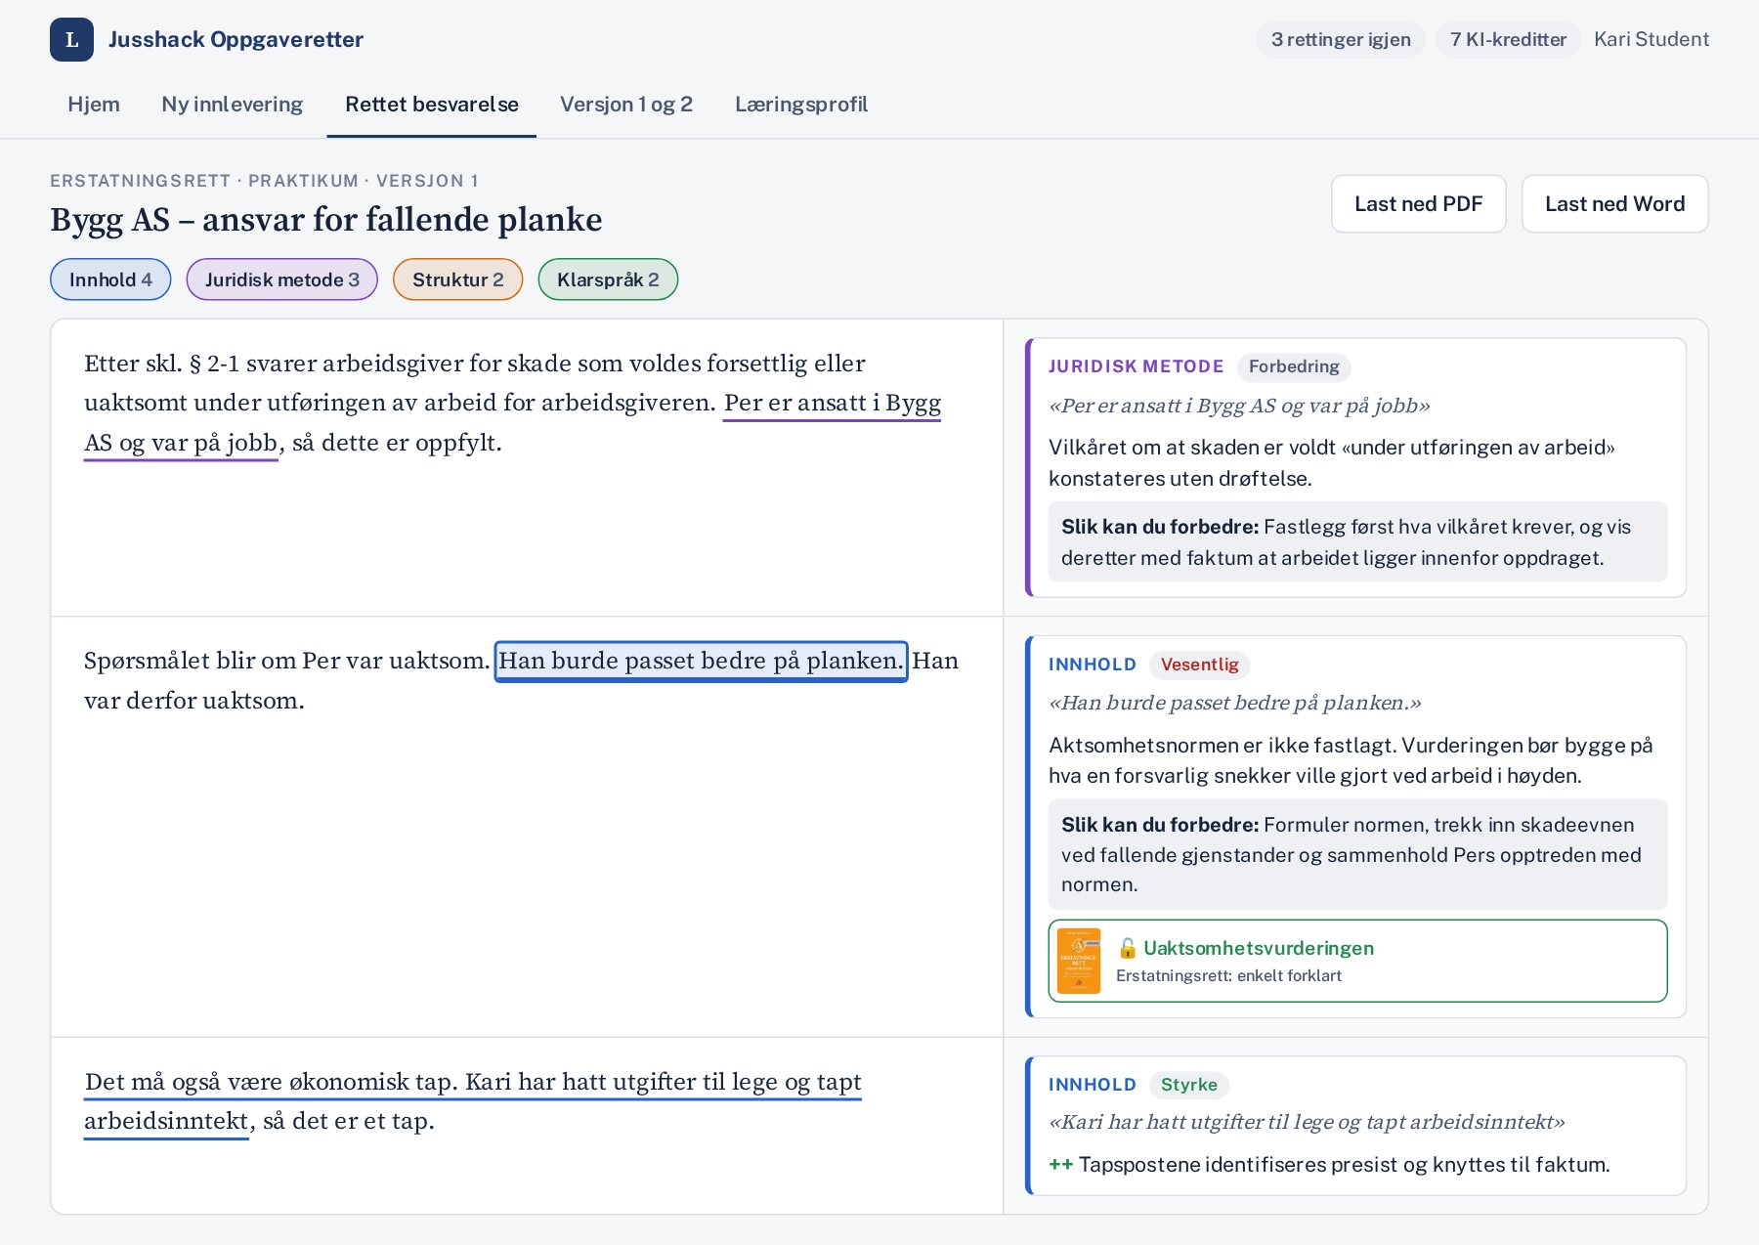Click underlined text 'Per er ansatt i Bygg'

click(x=833, y=403)
